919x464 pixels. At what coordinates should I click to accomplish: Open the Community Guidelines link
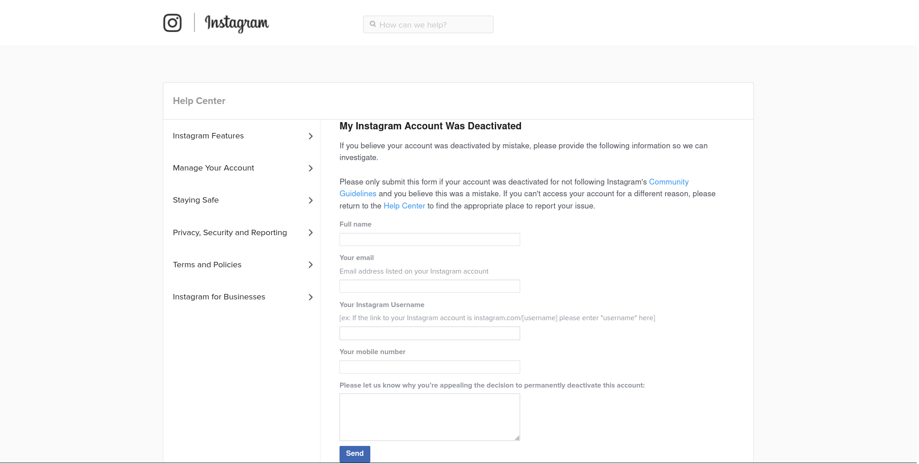click(x=668, y=182)
